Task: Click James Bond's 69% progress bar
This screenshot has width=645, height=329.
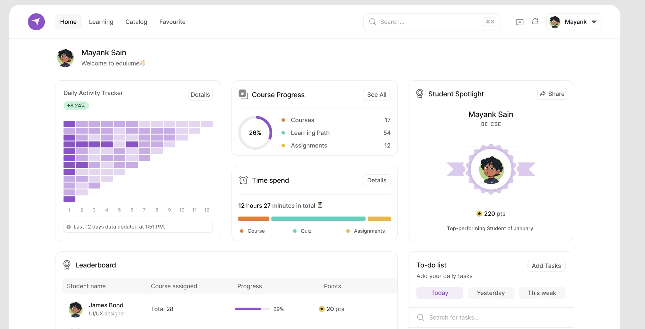Action: coord(252,309)
